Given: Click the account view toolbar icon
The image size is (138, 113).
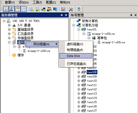Looking at the screenshot, I should (12, 9).
